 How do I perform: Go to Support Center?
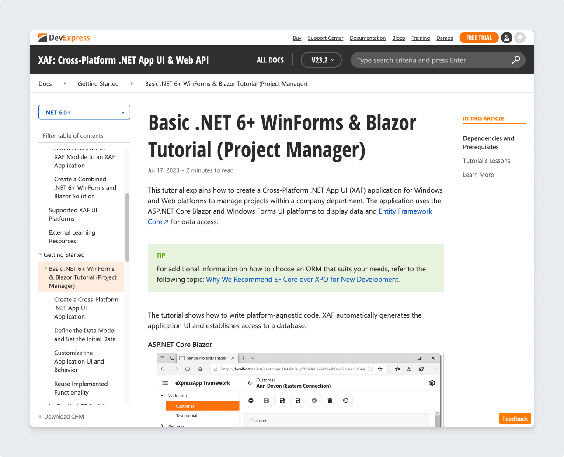[326, 38]
